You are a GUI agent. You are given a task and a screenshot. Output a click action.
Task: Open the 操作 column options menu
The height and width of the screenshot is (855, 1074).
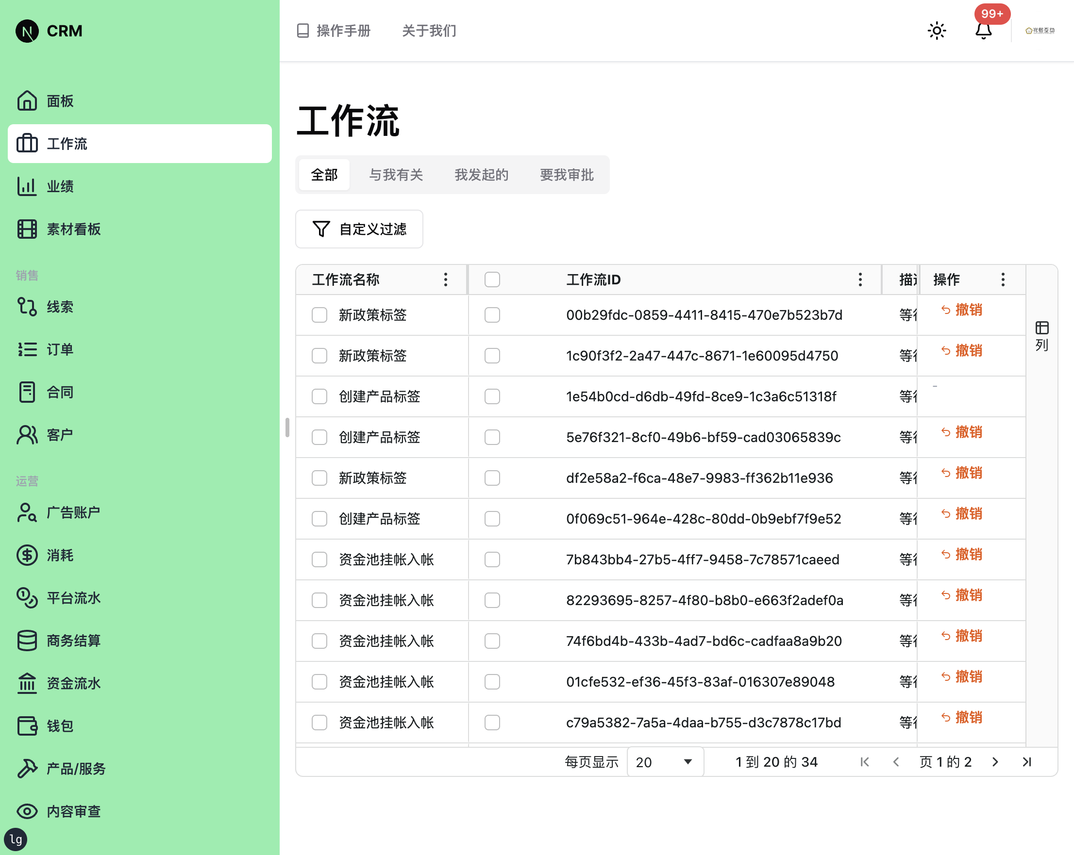coord(1003,280)
